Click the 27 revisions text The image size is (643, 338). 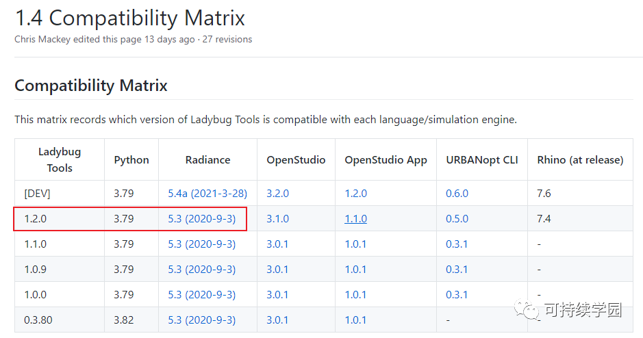point(227,39)
